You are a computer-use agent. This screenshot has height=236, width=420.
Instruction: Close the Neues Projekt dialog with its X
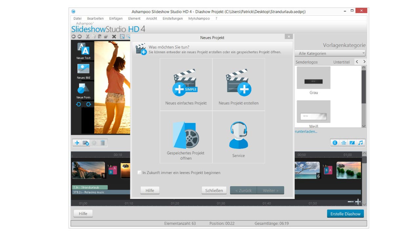pos(288,37)
